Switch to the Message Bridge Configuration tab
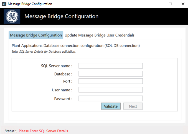The image size is (188, 134). (36, 35)
